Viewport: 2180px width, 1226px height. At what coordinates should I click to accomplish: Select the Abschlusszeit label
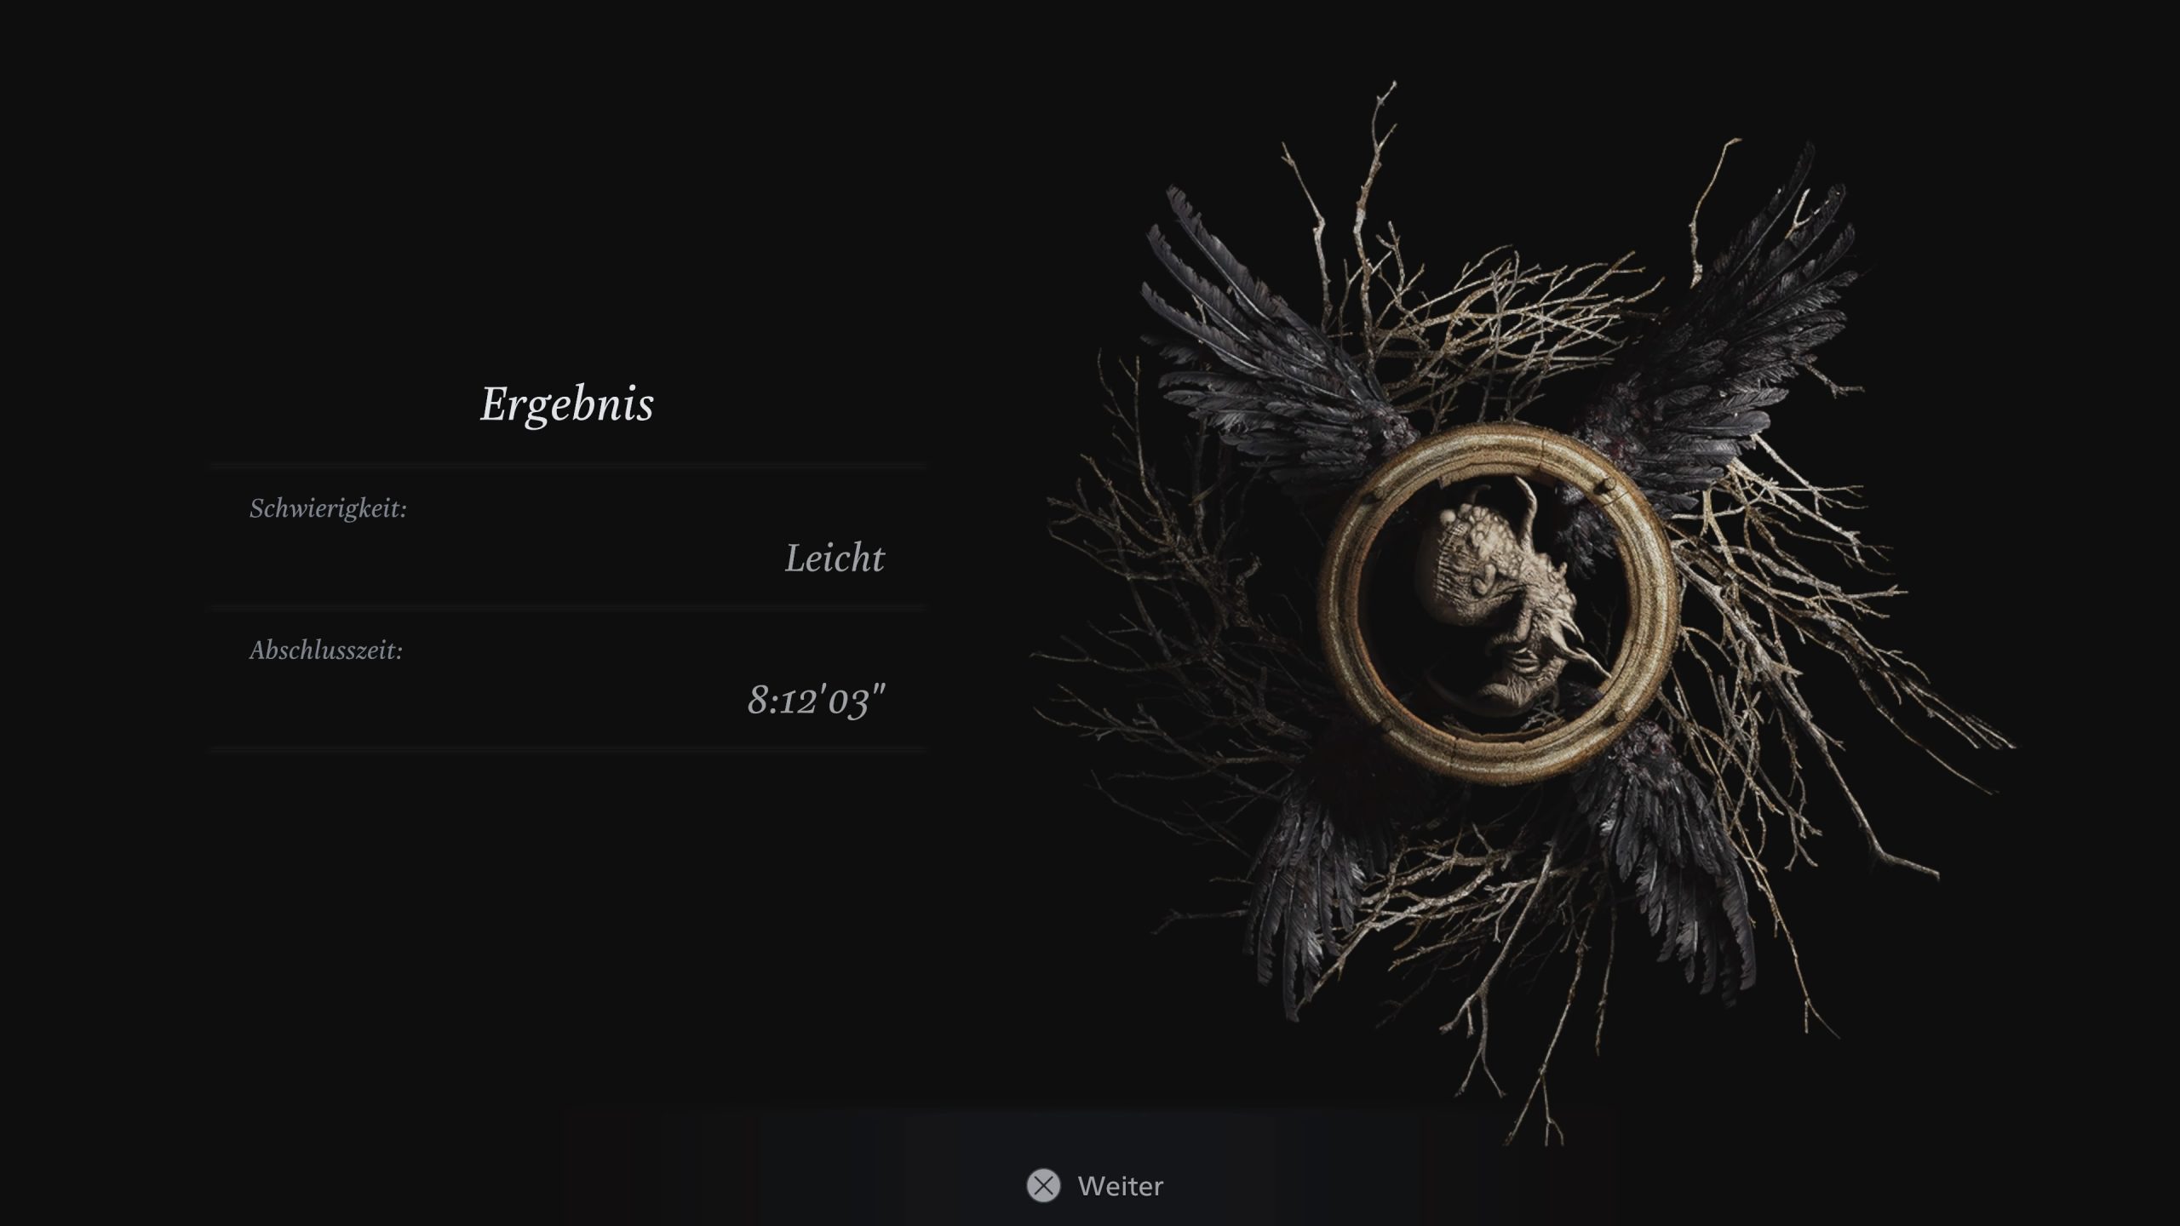pyautogui.click(x=325, y=650)
